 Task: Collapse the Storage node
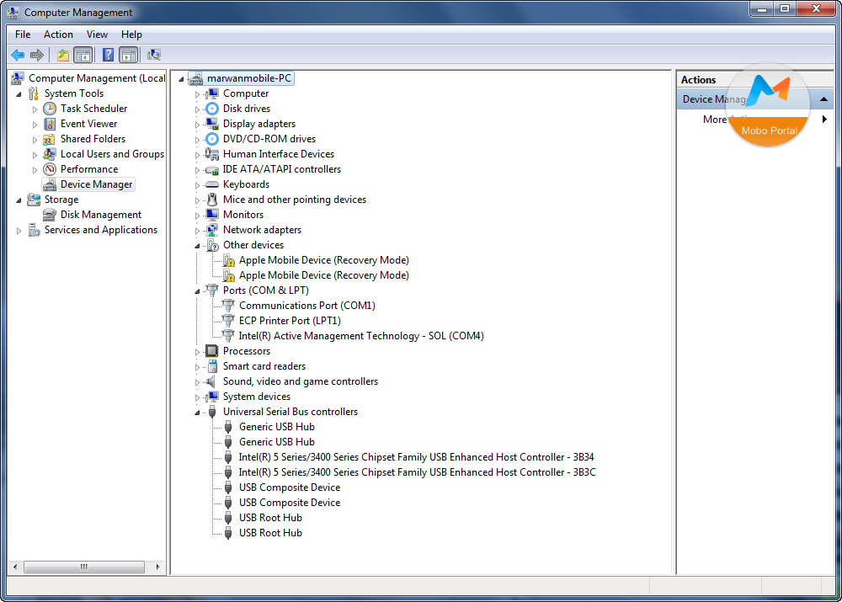coord(19,200)
